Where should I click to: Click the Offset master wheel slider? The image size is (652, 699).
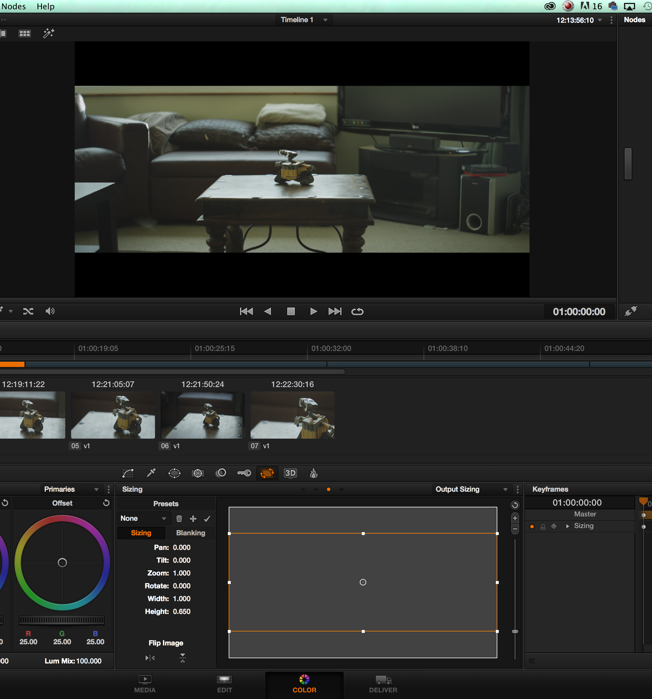62,620
